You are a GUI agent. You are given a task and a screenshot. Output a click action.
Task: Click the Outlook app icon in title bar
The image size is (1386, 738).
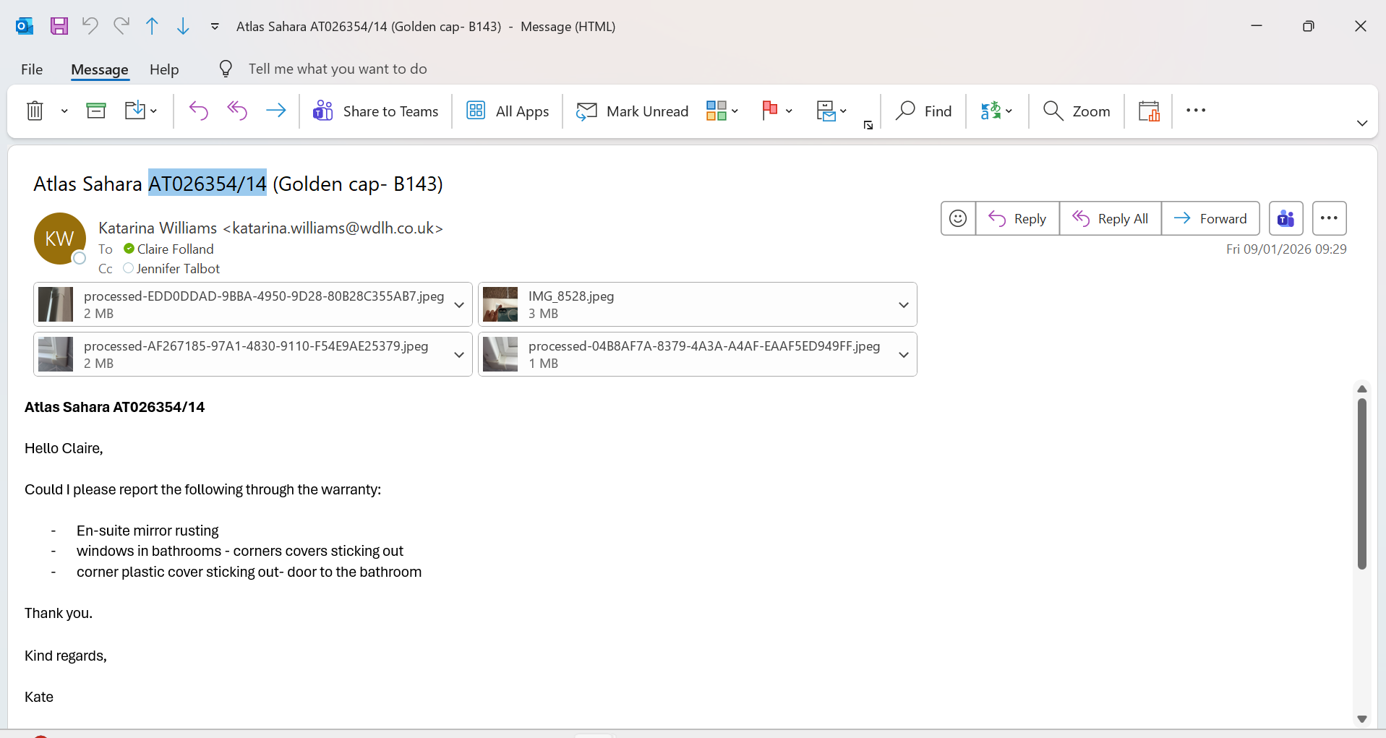25,27
